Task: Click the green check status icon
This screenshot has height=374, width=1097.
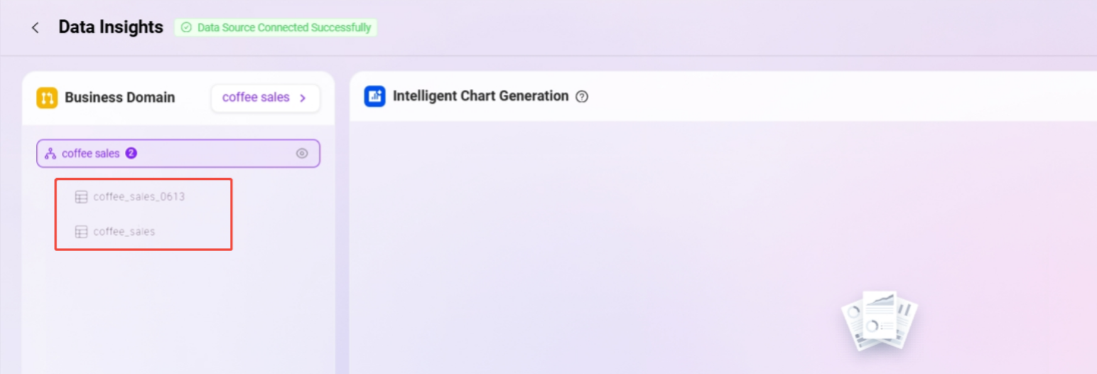Action: (x=186, y=28)
